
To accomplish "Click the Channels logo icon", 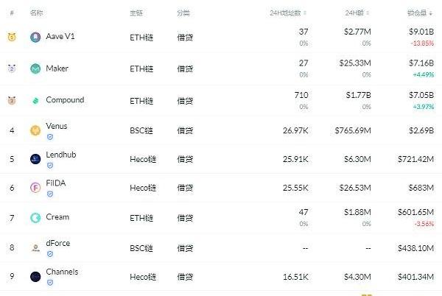I will pos(35,277).
